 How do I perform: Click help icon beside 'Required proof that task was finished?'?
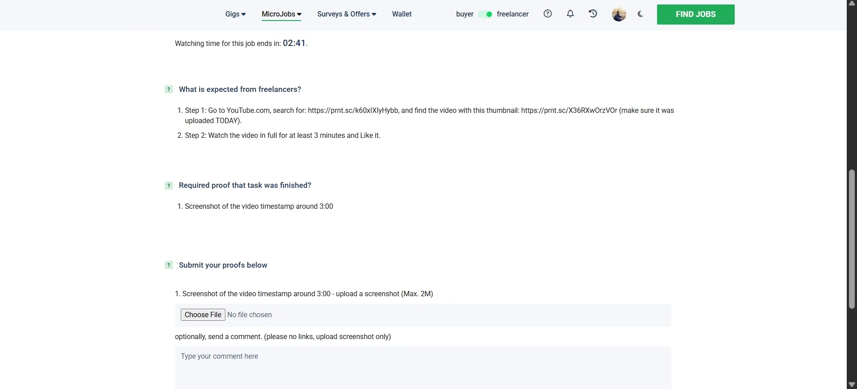tap(169, 186)
